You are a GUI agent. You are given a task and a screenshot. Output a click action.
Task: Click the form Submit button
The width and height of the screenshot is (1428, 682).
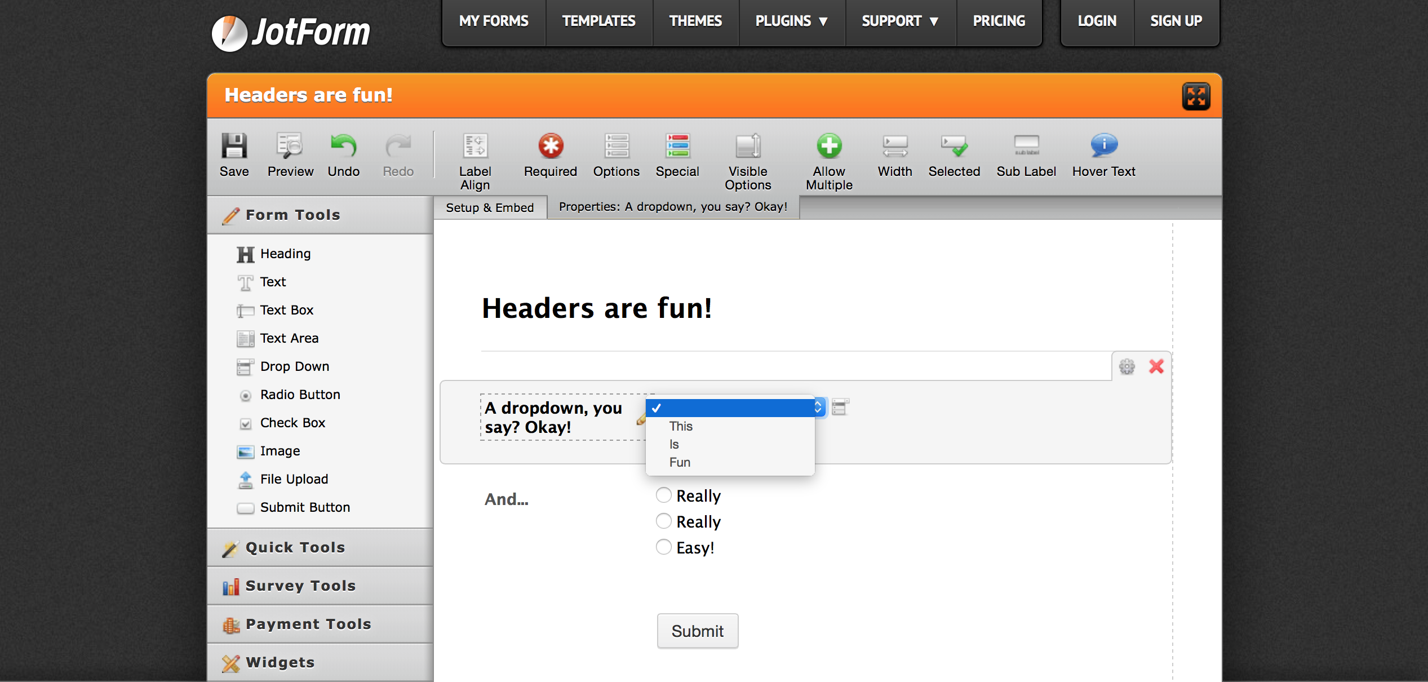point(697,631)
